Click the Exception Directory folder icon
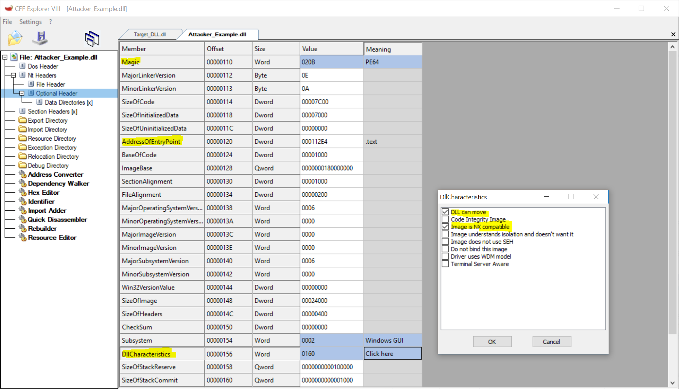679x389 pixels. point(23,147)
